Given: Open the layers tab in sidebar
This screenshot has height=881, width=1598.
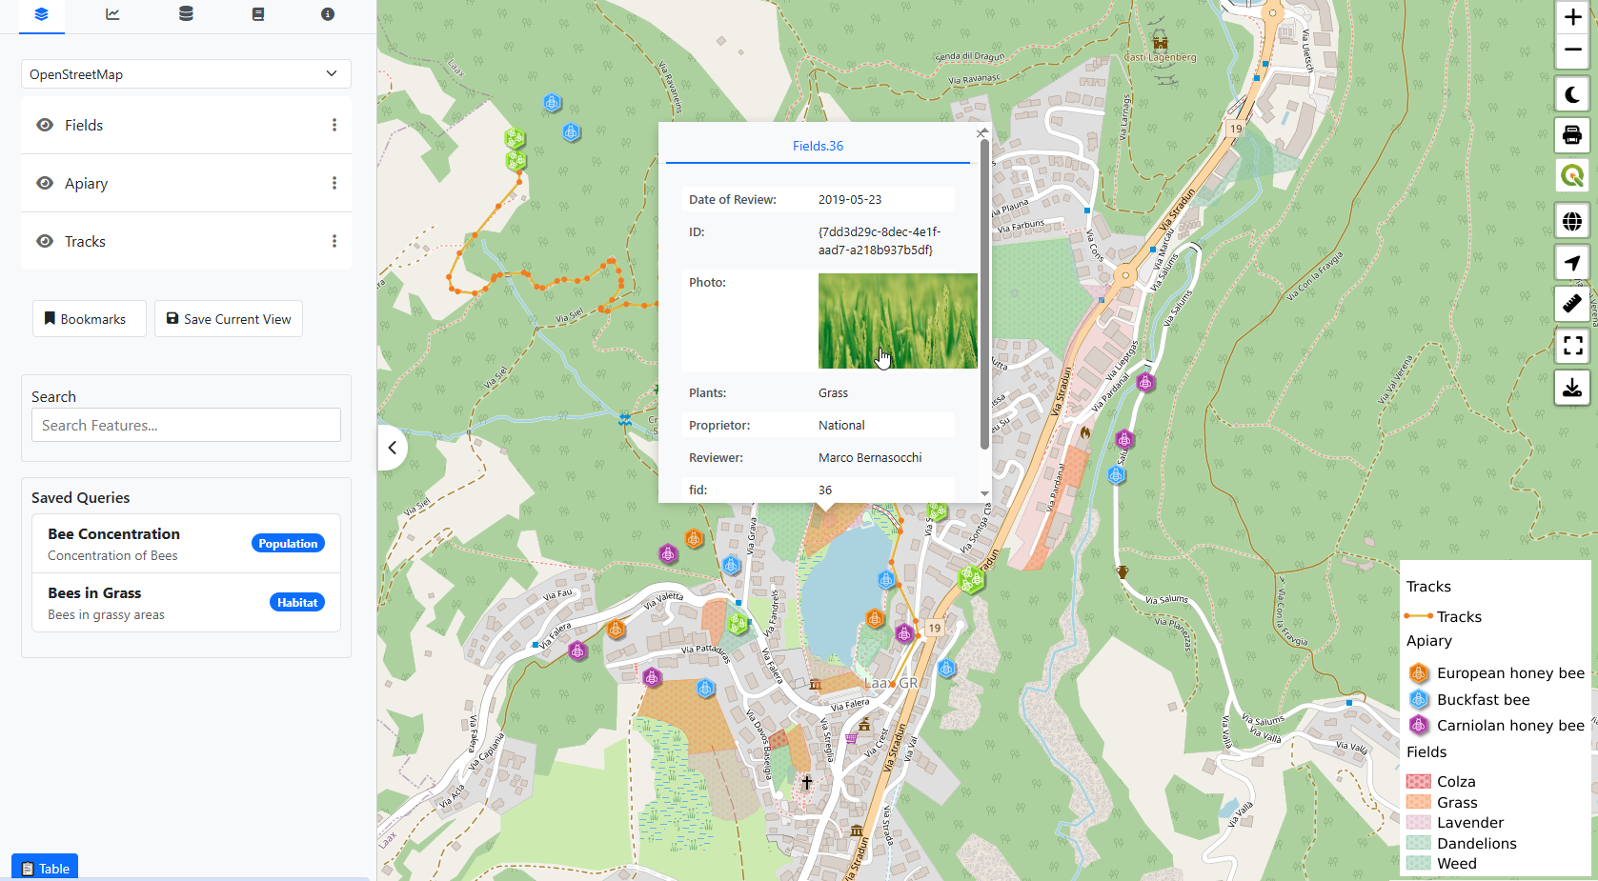Looking at the screenshot, I should click(41, 14).
